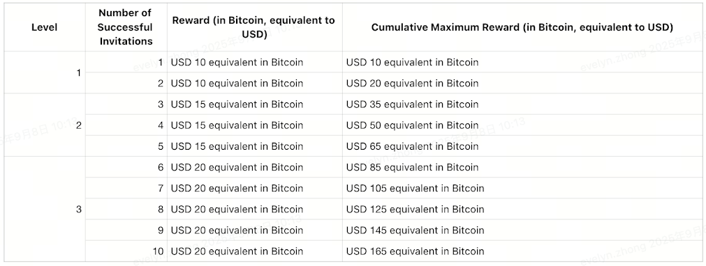
Task: Click cumulative cell USD 145 equivalent in Bitcoin
Action: point(522,230)
